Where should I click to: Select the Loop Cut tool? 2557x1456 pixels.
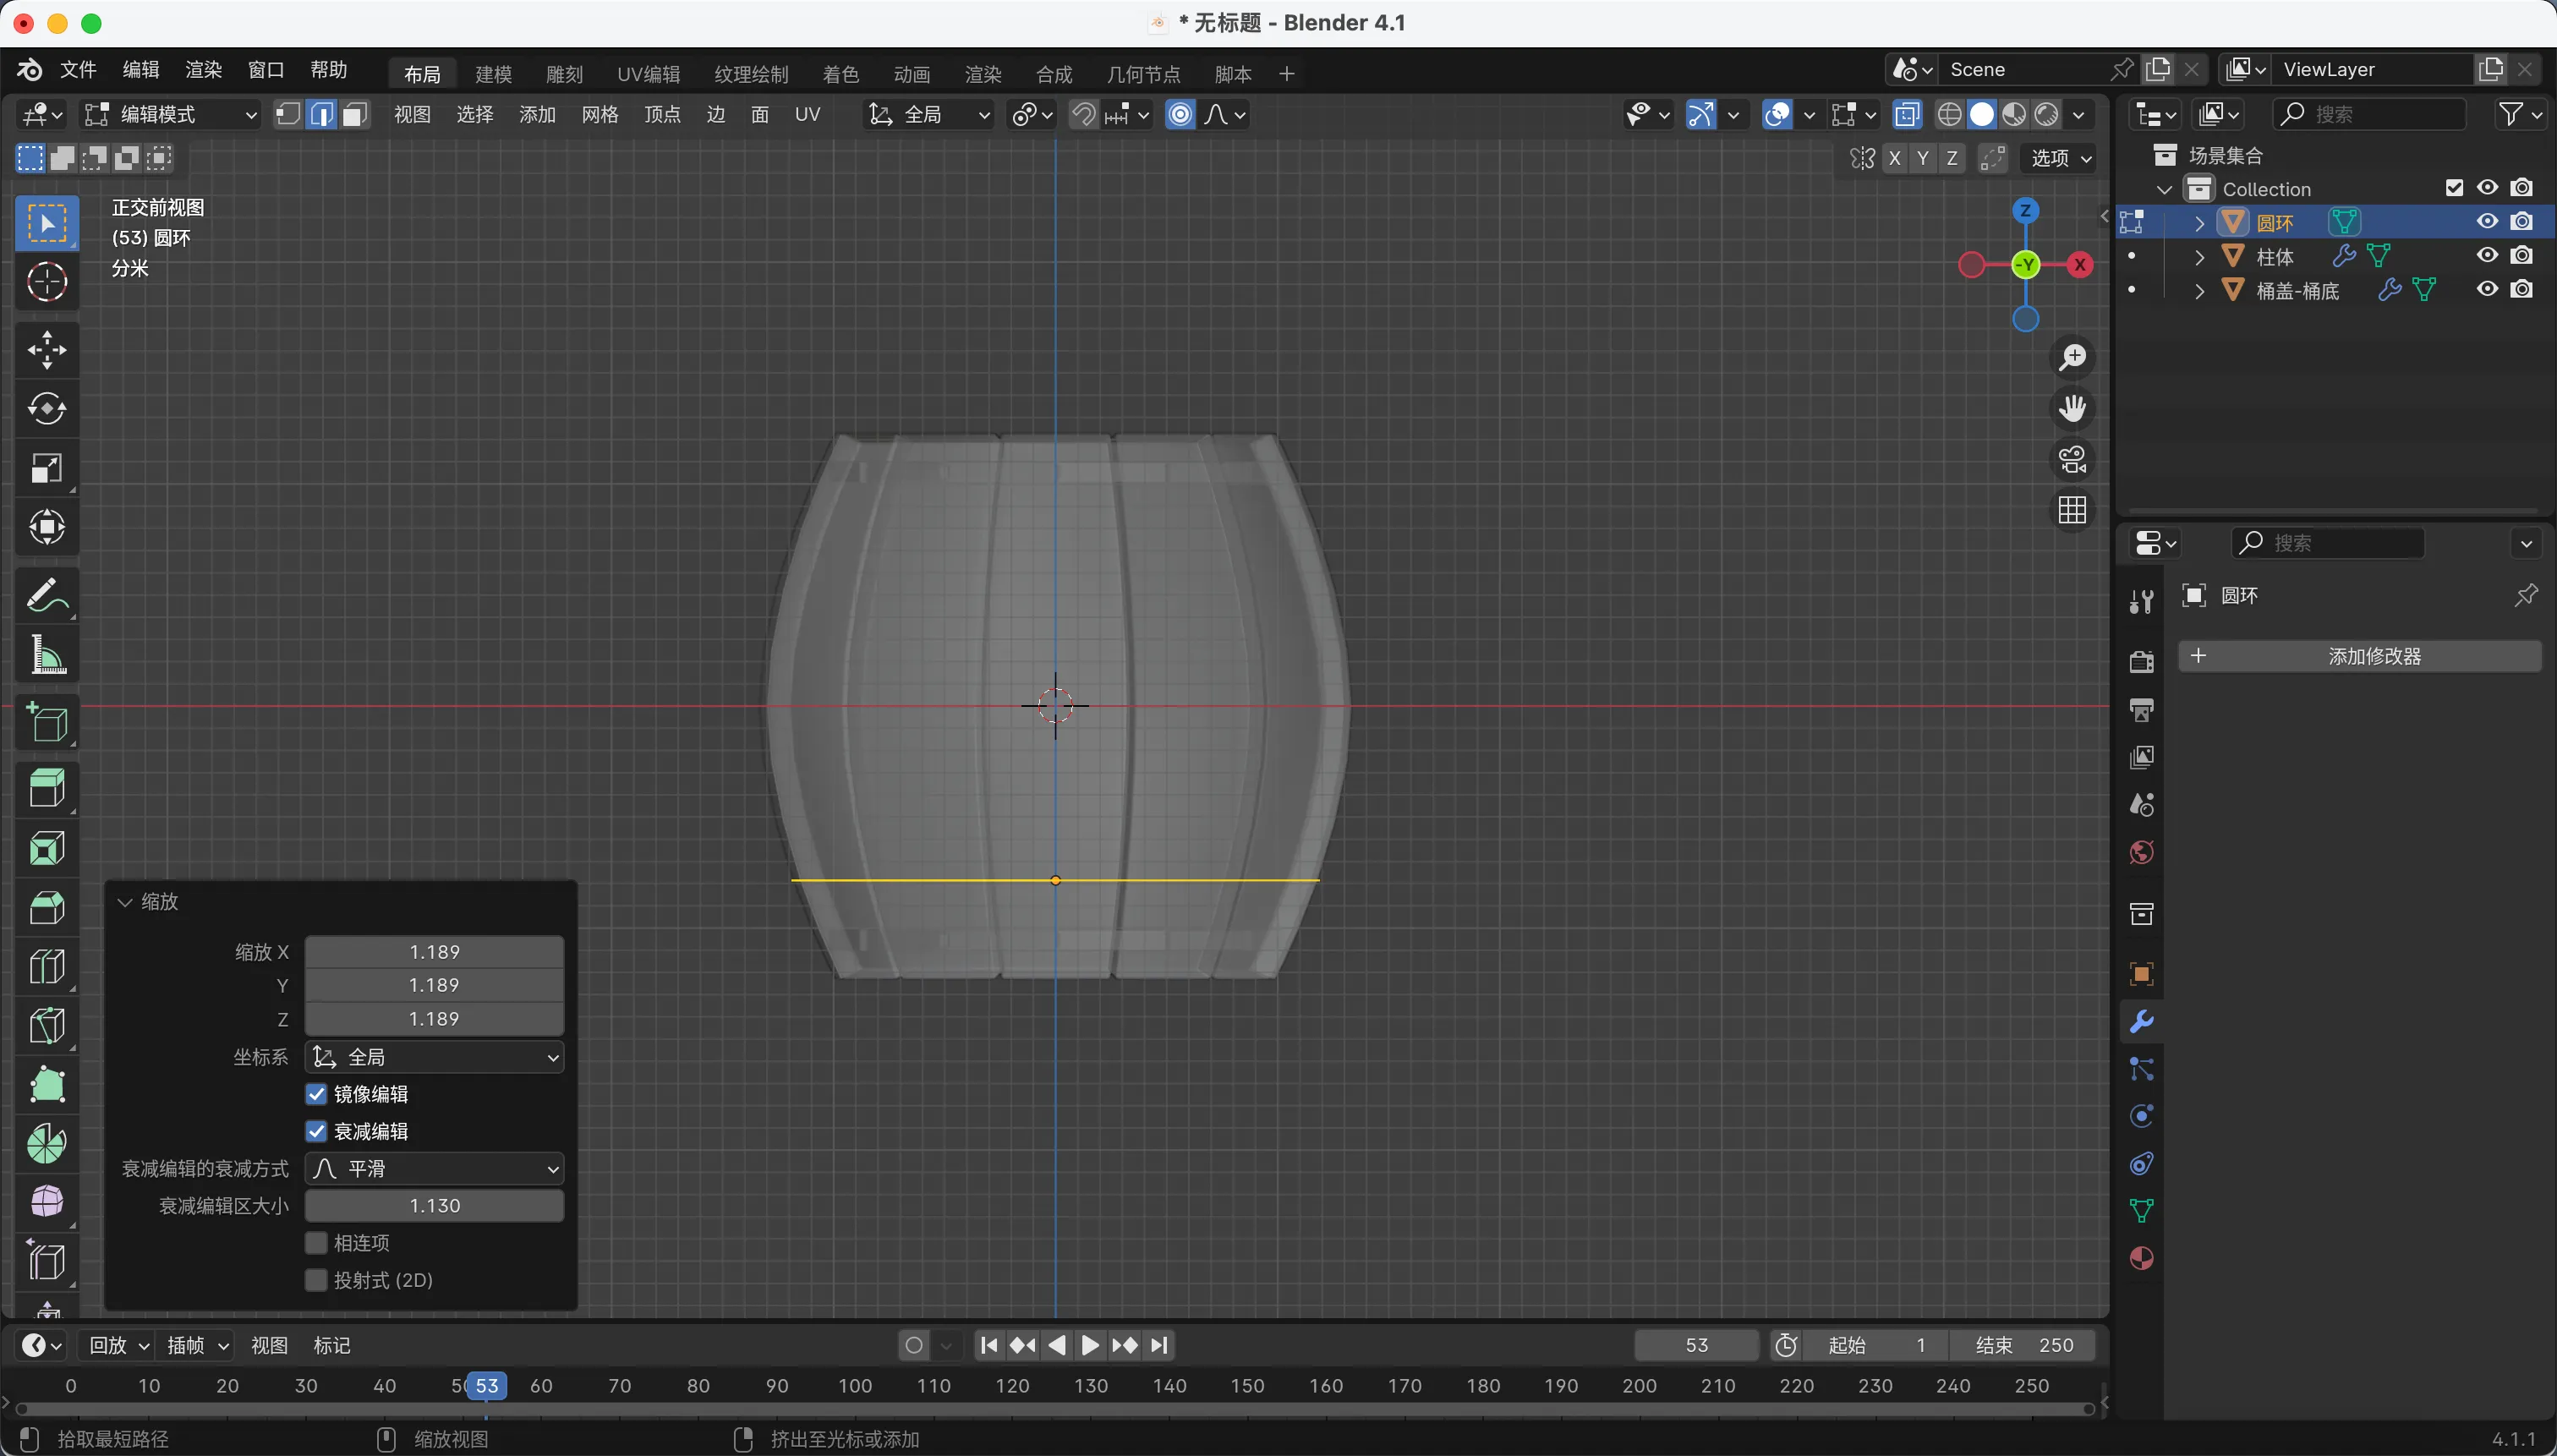click(46, 967)
